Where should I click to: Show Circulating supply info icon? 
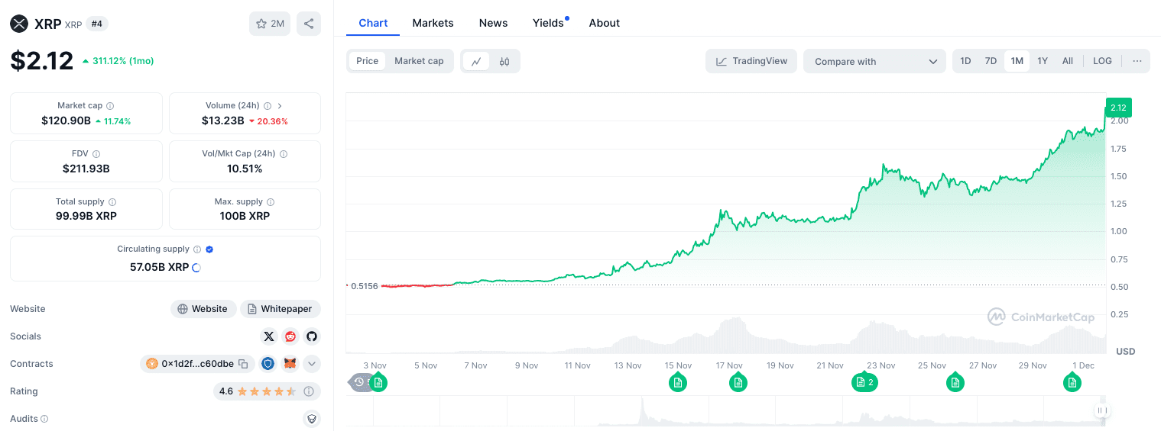click(197, 249)
